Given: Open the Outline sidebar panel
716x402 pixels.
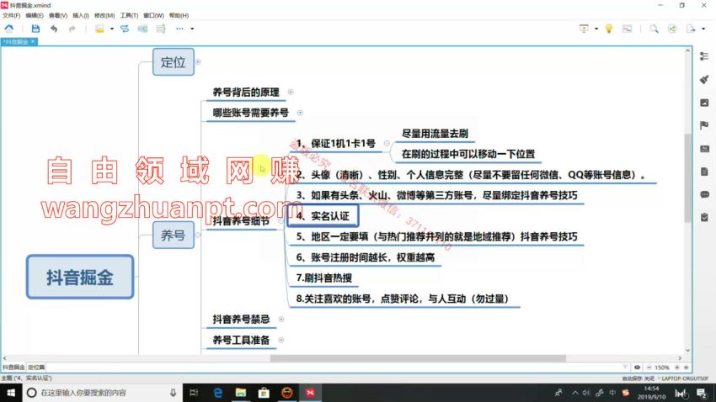Looking at the screenshot, I should tap(704, 56).
